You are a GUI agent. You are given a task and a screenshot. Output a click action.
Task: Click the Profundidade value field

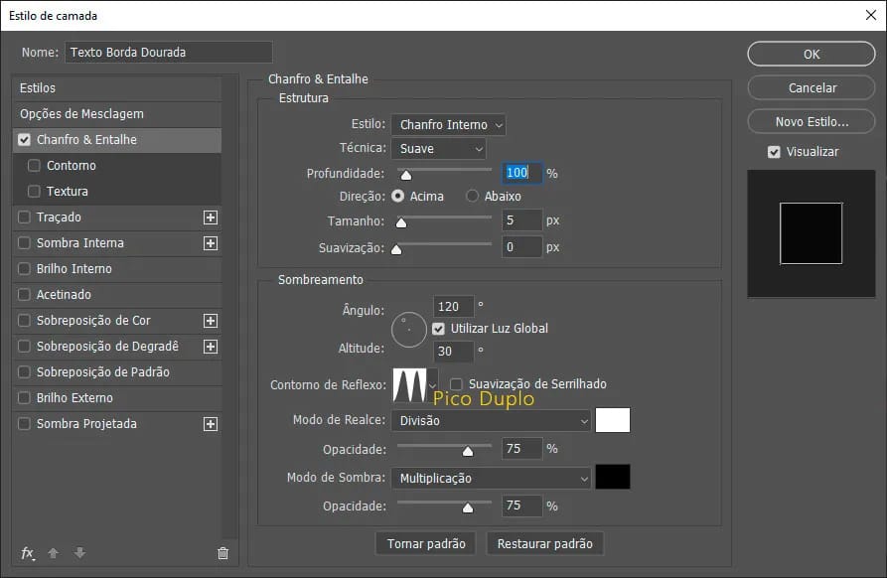(x=522, y=173)
